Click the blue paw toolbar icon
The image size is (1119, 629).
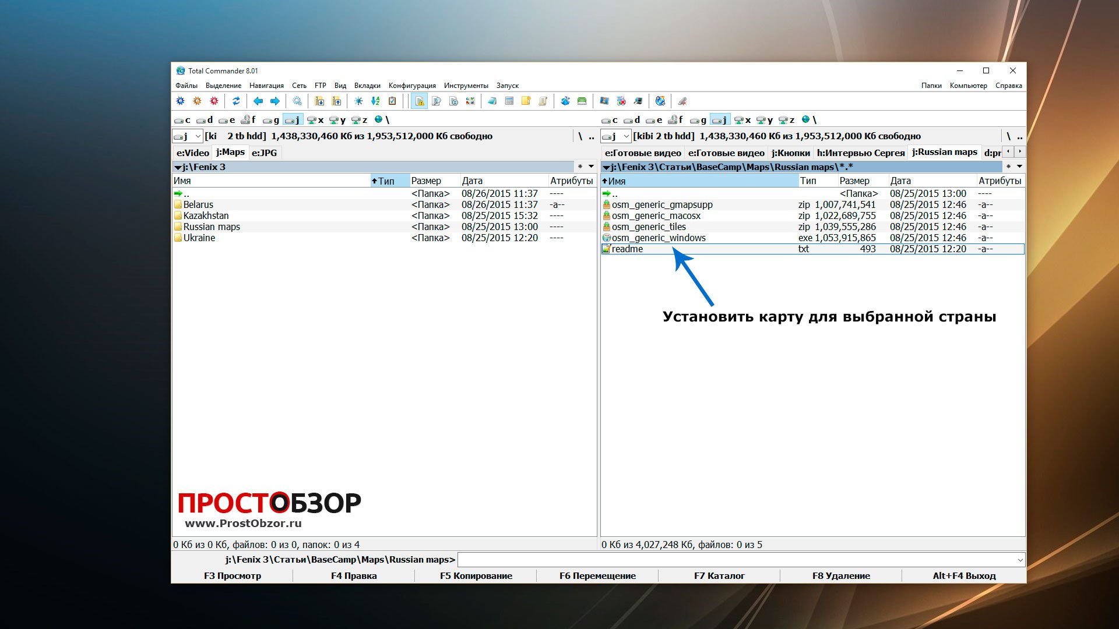click(565, 101)
